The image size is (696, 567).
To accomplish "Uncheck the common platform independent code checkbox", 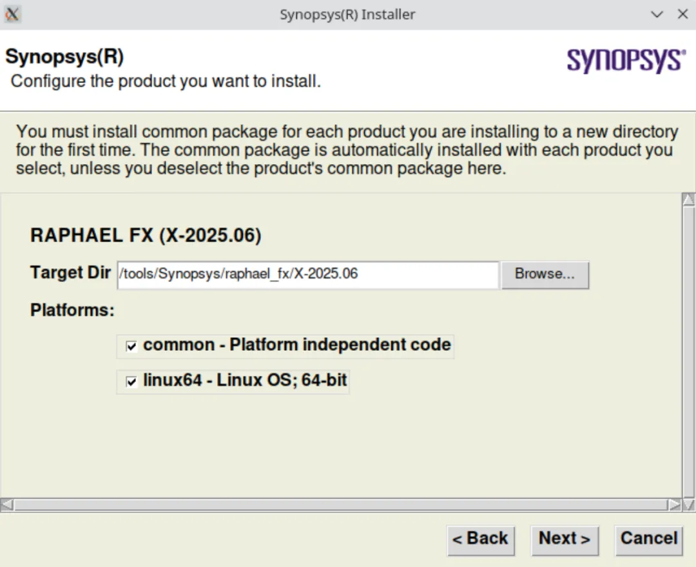I will [131, 346].
